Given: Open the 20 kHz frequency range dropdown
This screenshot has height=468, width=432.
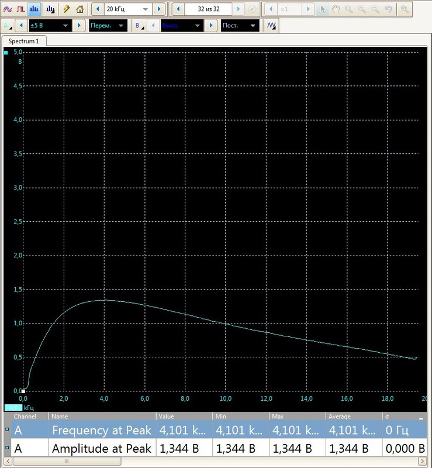Looking at the screenshot, I should (x=128, y=9).
